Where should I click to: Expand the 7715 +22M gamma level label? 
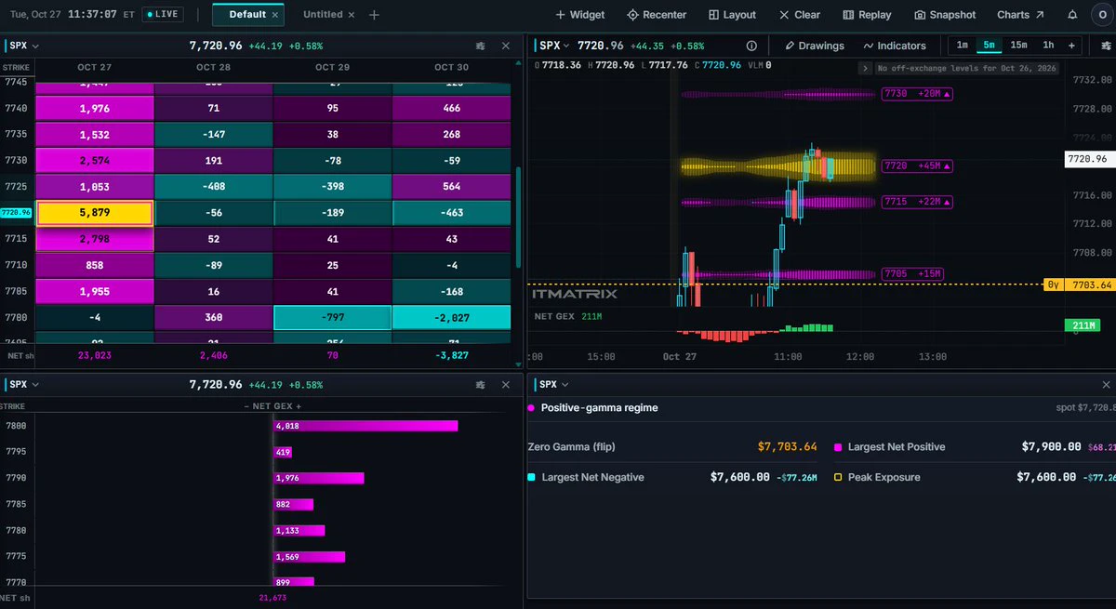pos(918,202)
